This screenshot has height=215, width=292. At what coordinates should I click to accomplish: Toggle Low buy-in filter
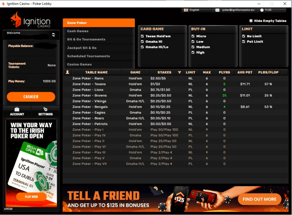(x=193, y=41)
